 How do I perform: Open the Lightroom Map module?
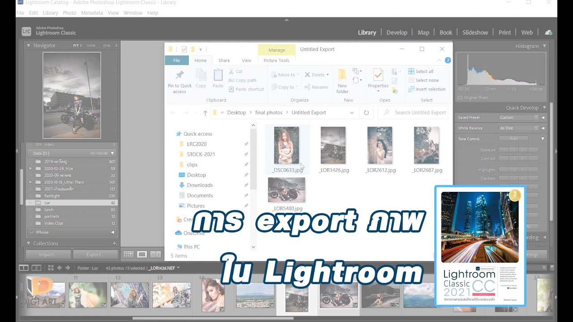tap(423, 33)
